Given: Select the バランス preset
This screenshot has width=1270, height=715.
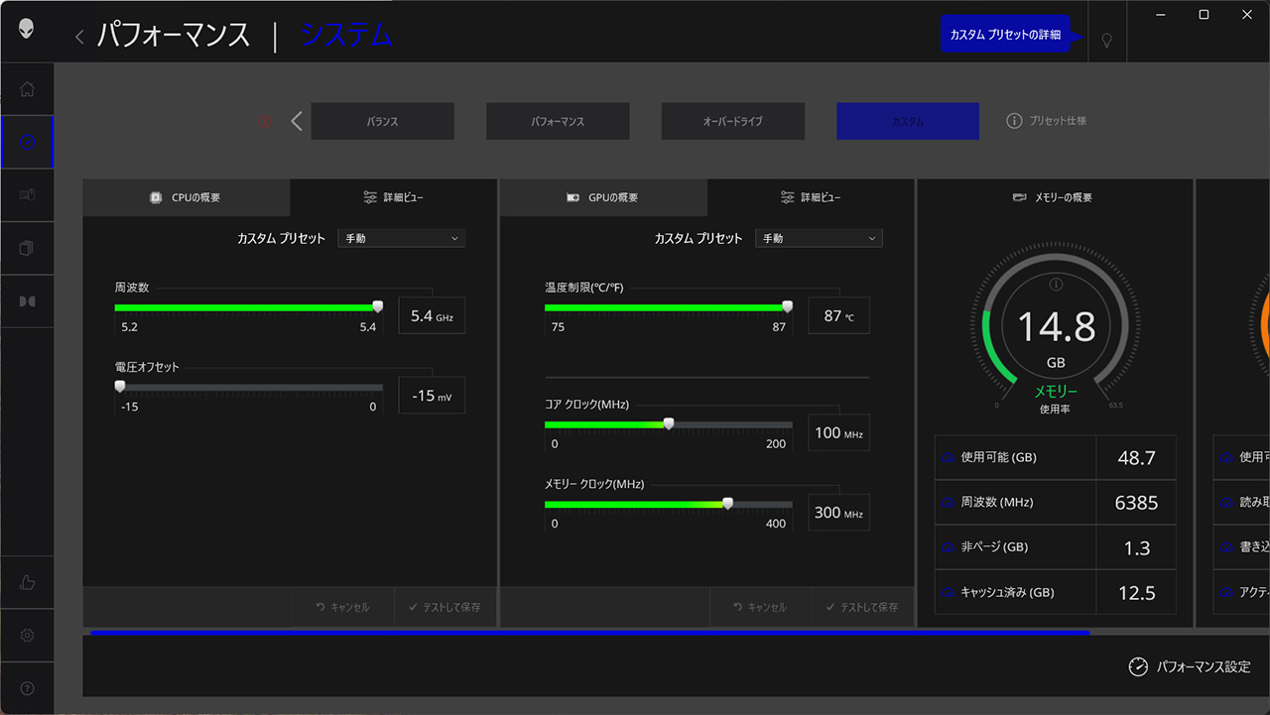Looking at the screenshot, I should pos(382,121).
